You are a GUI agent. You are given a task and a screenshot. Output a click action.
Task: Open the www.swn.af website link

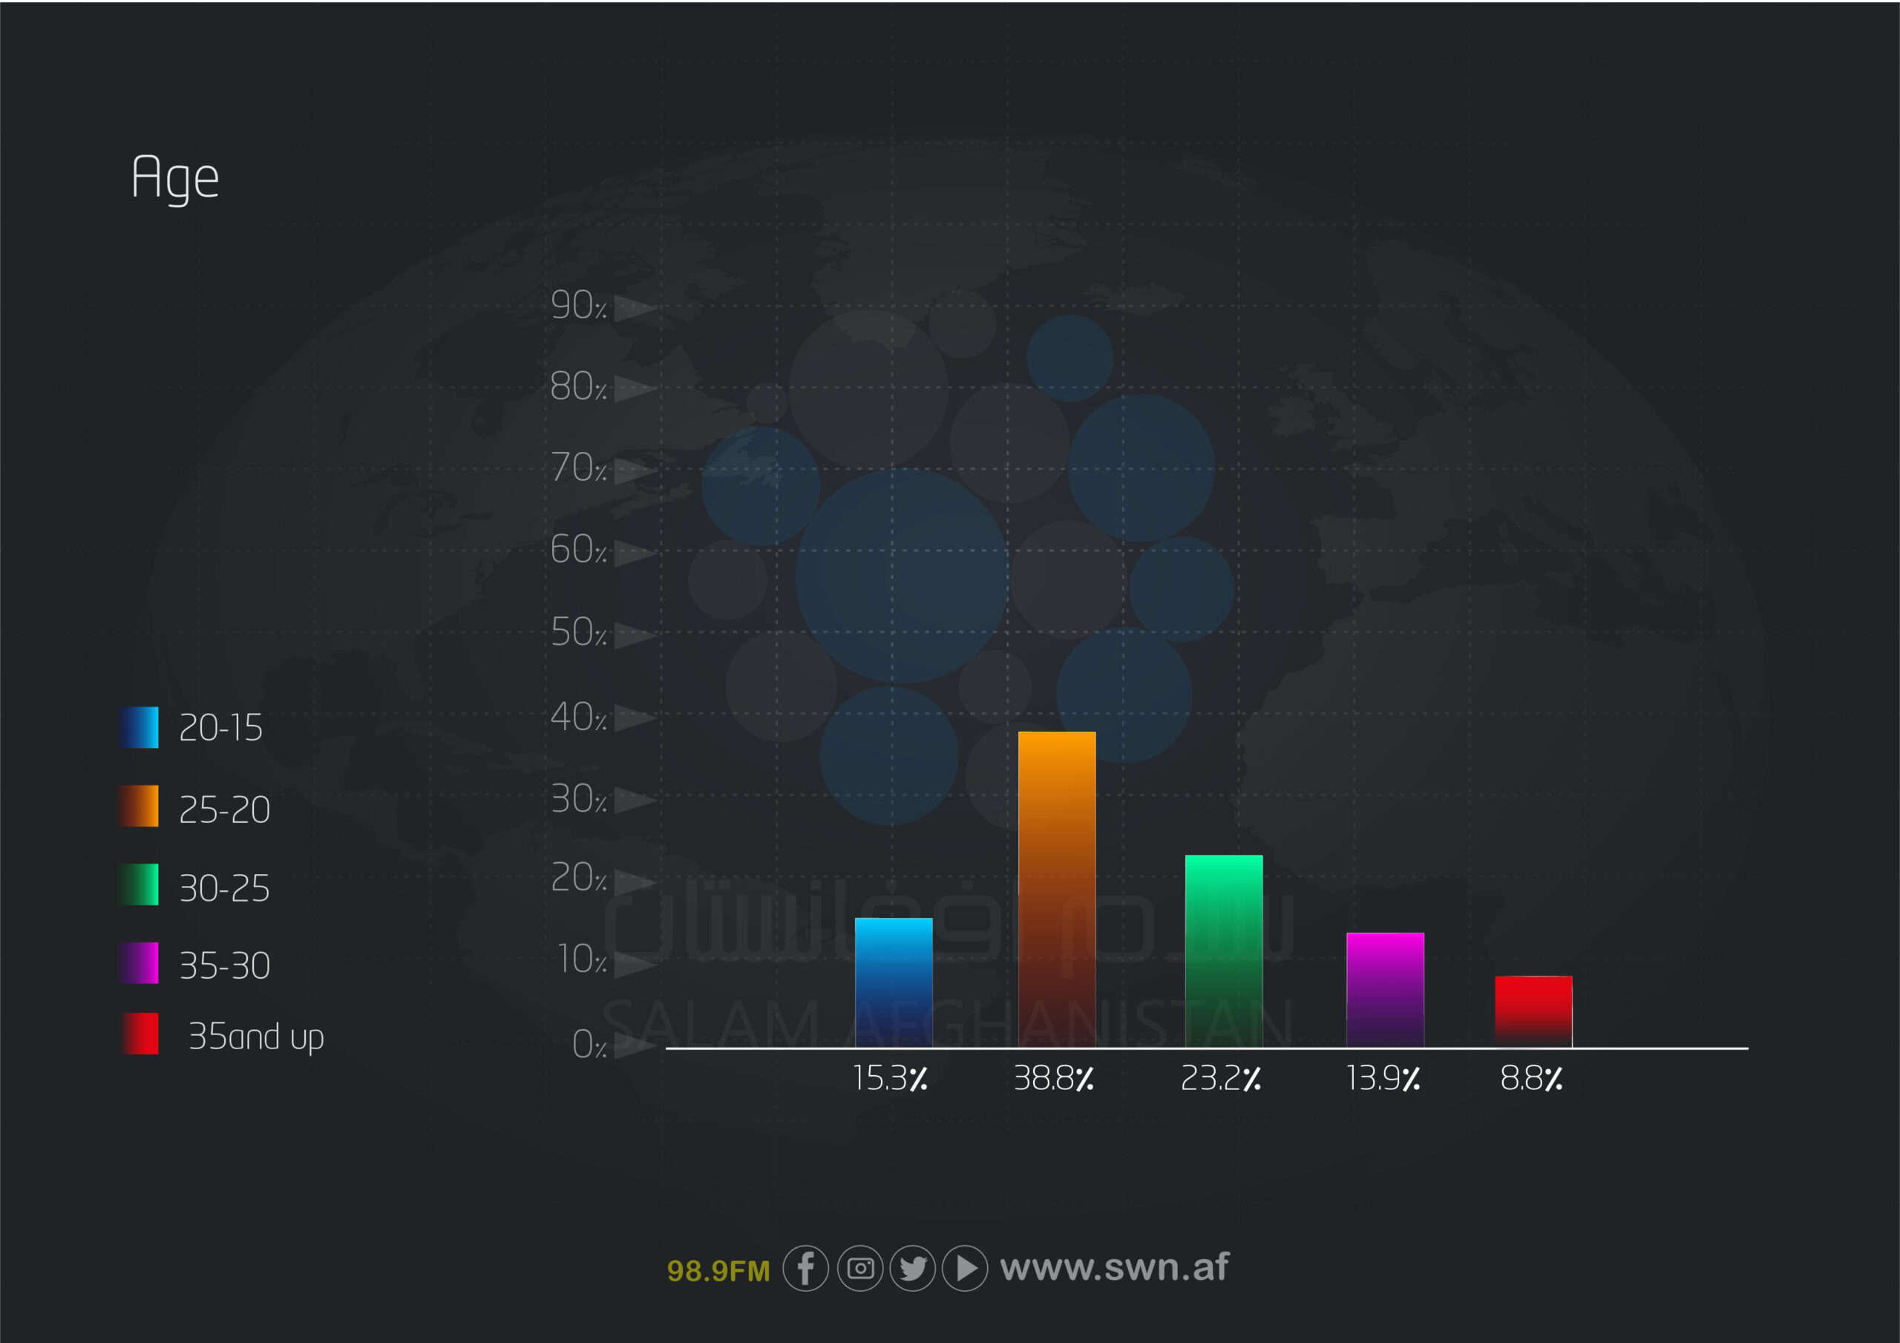pos(1114,1267)
